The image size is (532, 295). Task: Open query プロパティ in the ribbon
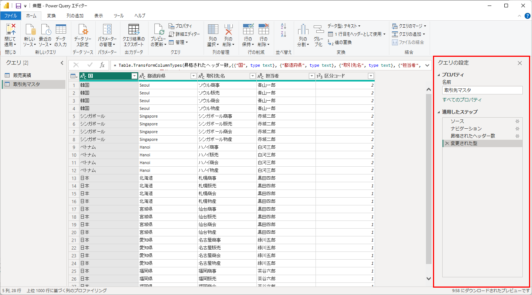click(180, 26)
